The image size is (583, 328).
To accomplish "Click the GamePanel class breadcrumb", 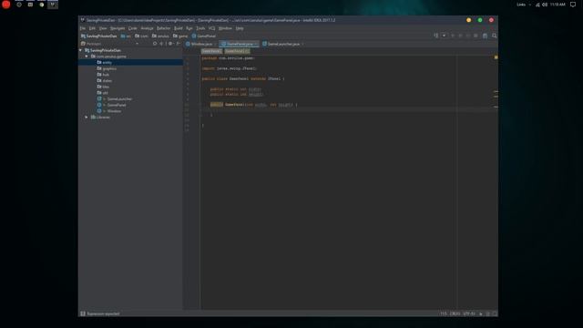I will (x=204, y=36).
